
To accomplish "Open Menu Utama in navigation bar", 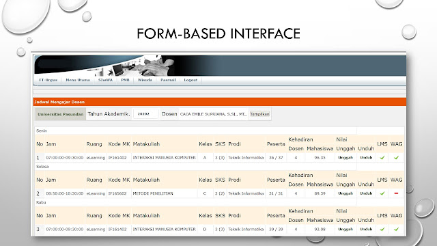I will pyautogui.click(x=78, y=80).
